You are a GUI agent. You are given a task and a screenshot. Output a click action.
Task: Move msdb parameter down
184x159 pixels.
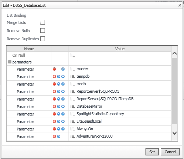(63, 84)
